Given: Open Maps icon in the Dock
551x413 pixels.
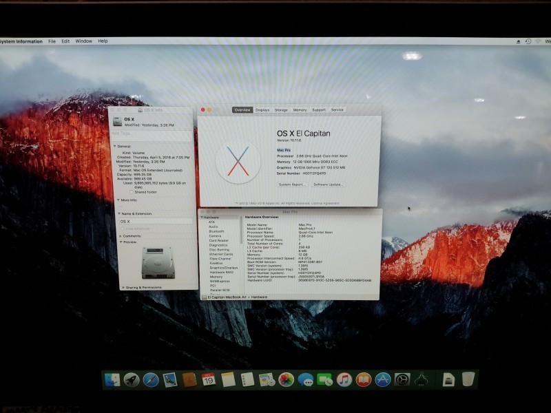Looking at the screenshot, I should (267, 380).
